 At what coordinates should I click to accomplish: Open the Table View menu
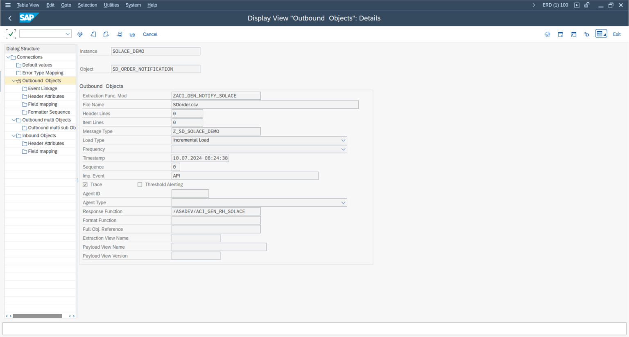tap(28, 5)
